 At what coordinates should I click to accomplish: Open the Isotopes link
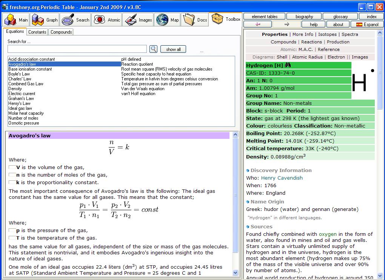[x=327, y=34]
